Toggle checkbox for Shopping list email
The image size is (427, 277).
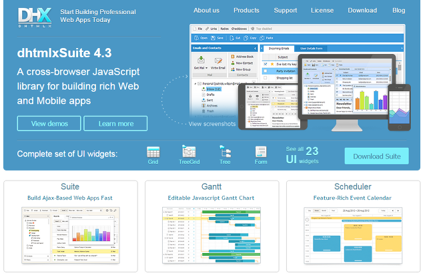pos(266,78)
